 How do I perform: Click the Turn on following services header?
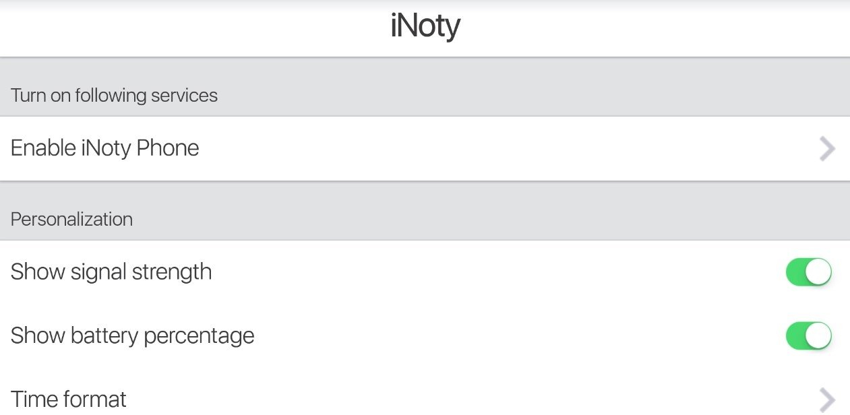coord(114,96)
